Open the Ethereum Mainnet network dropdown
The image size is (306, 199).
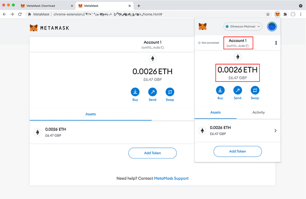(x=243, y=26)
